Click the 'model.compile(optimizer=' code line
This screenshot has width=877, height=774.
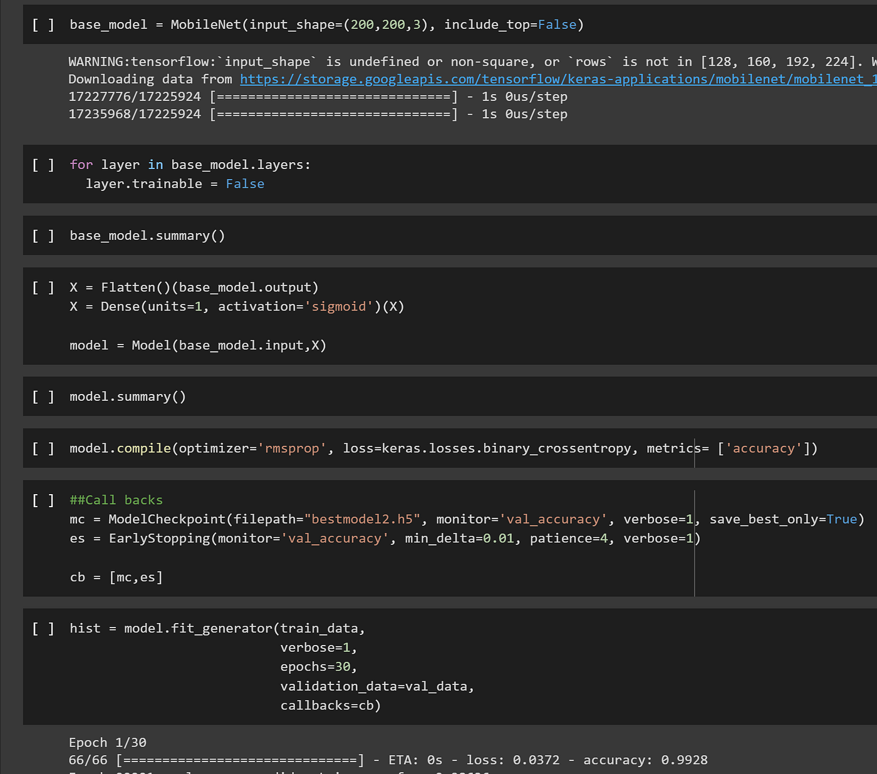click(444, 448)
